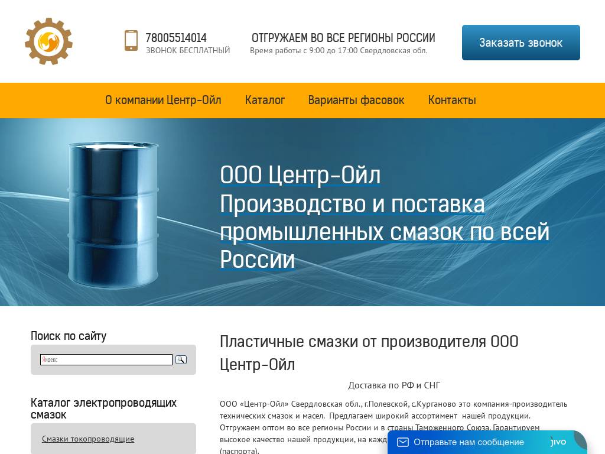Go to 'Варианты фасовок' page
This screenshot has height=454, width=605.
click(356, 100)
